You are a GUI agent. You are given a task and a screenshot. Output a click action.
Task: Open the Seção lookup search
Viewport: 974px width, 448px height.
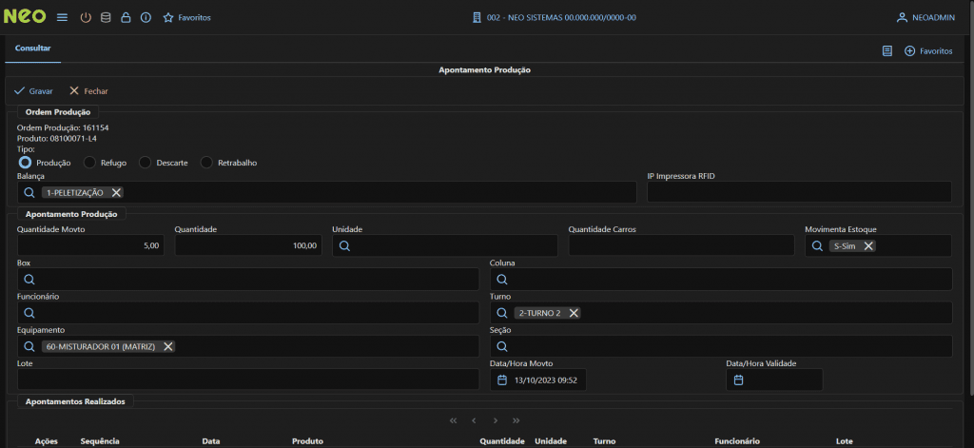click(x=502, y=346)
